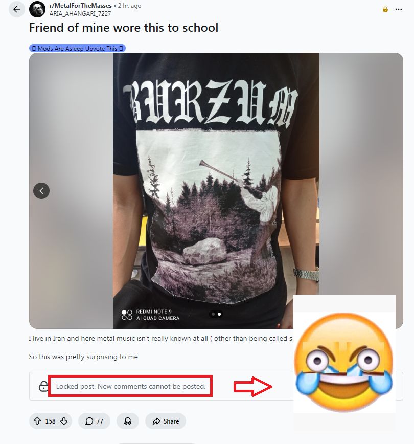The image size is (414, 444).
Task: Click the upvote count 158
Action: [51, 421]
